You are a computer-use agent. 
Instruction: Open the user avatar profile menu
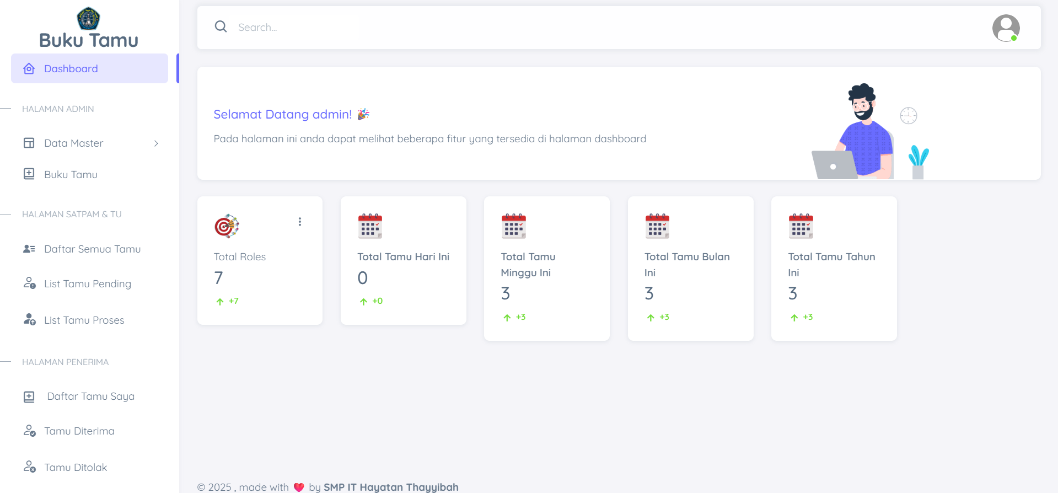(x=1005, y=28)
